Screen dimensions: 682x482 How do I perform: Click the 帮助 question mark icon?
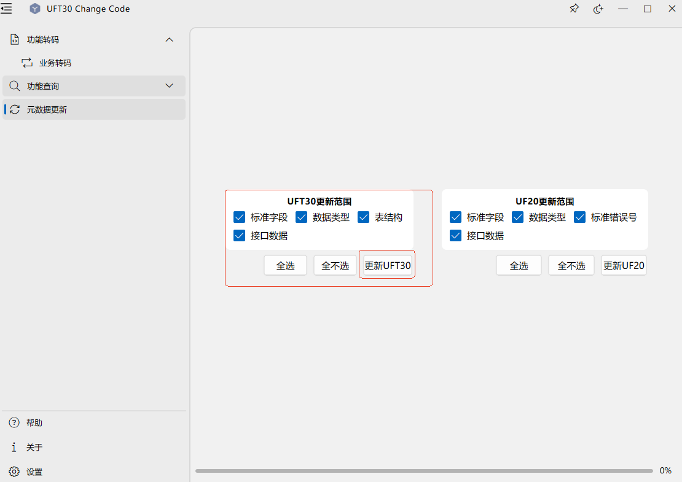tap(14, 422)
